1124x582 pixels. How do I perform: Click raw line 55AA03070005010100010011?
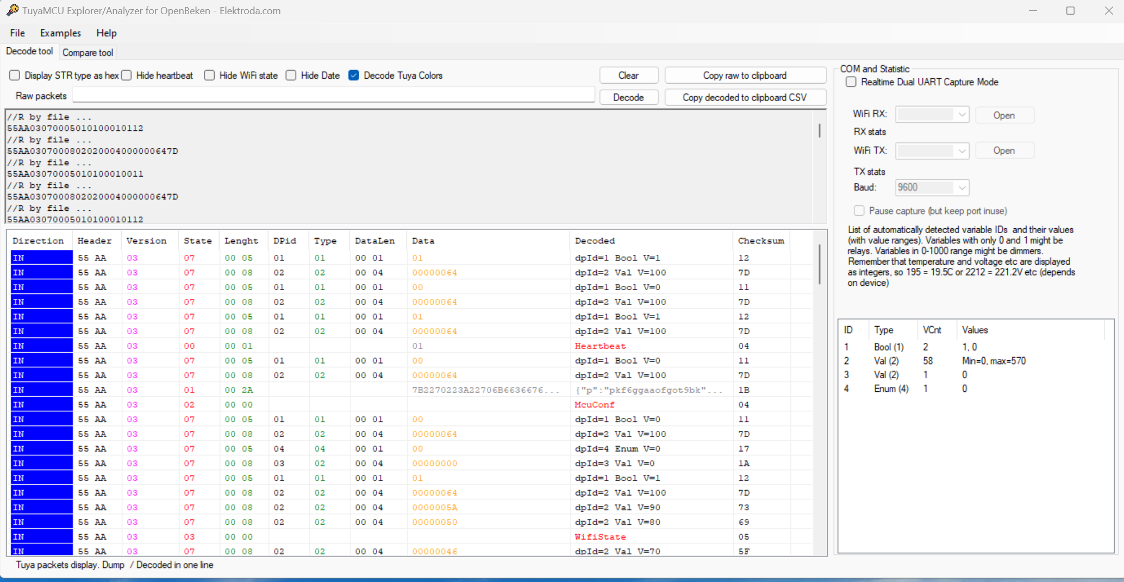coord(75,174)
